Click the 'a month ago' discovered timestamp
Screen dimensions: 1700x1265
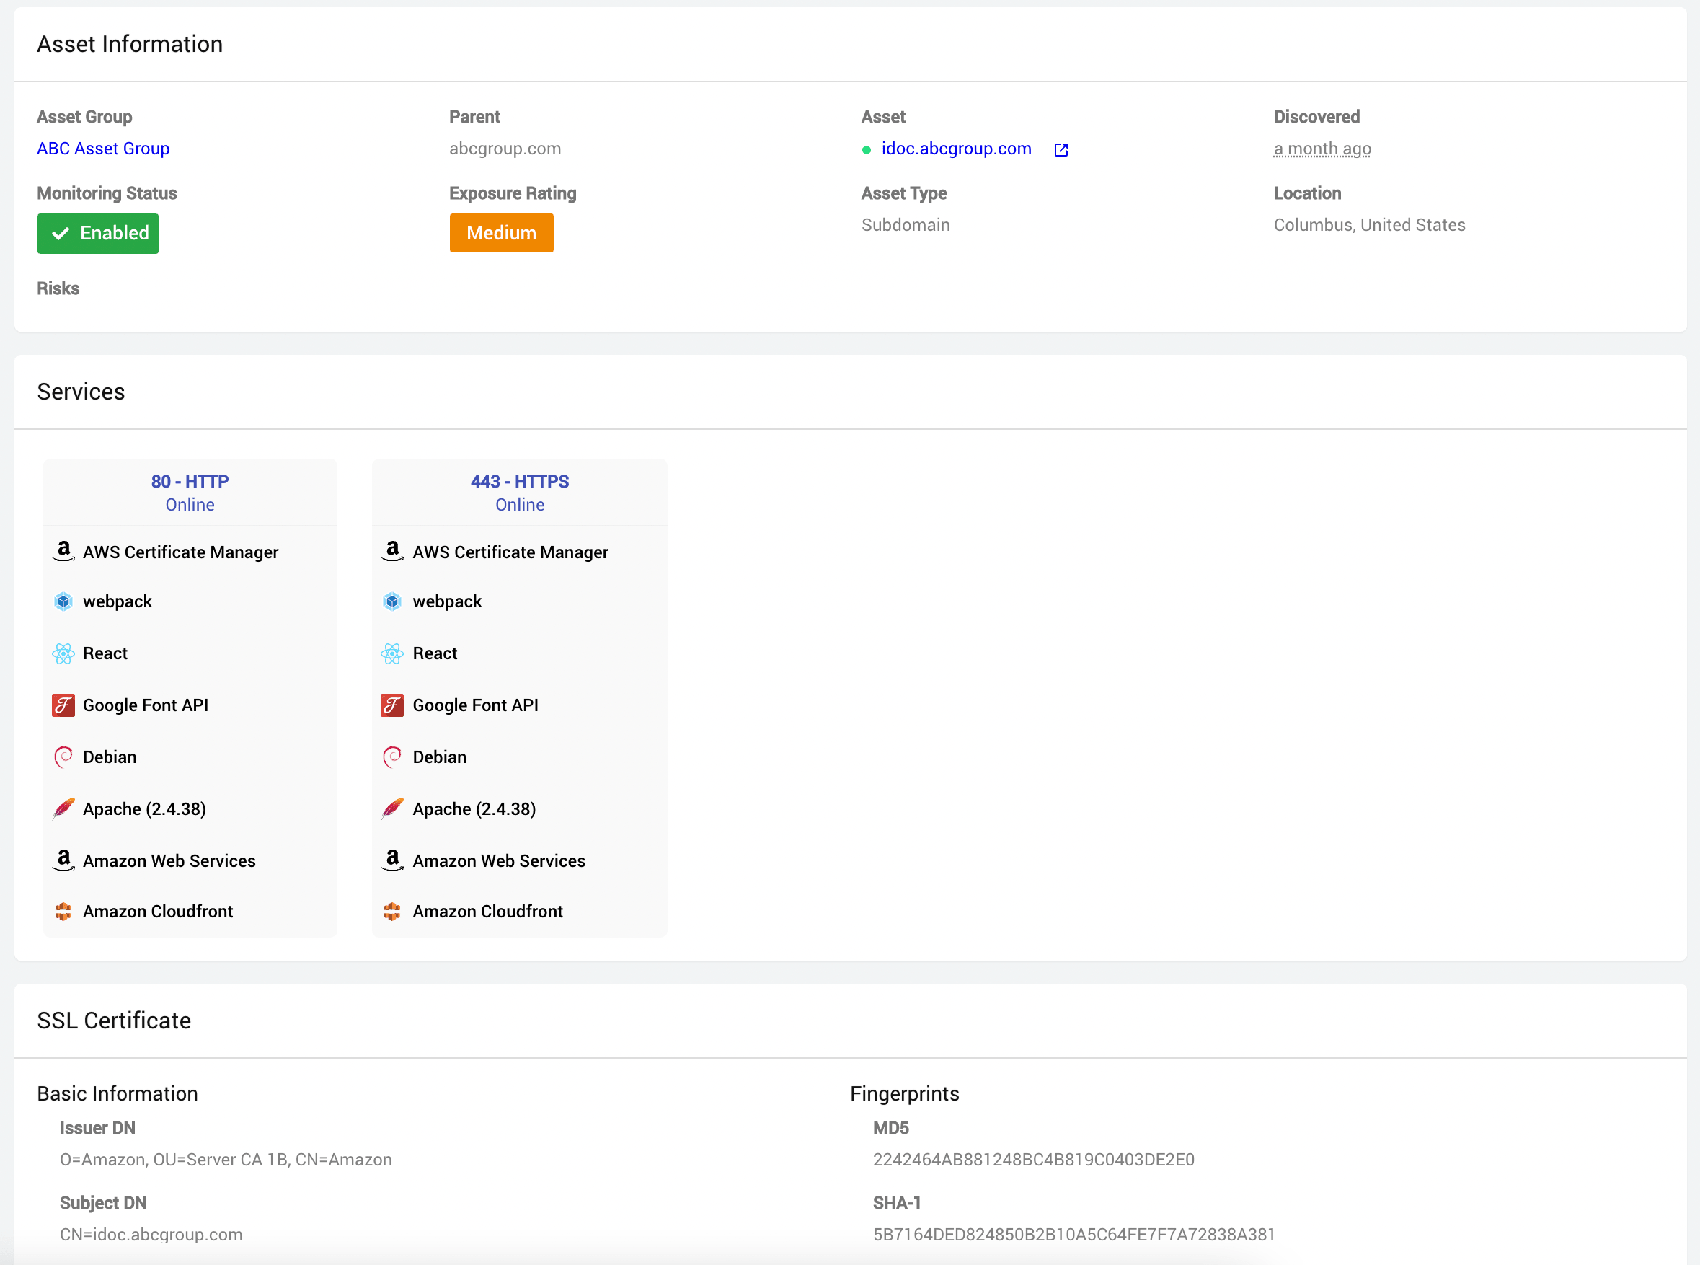pos(1322,149)
